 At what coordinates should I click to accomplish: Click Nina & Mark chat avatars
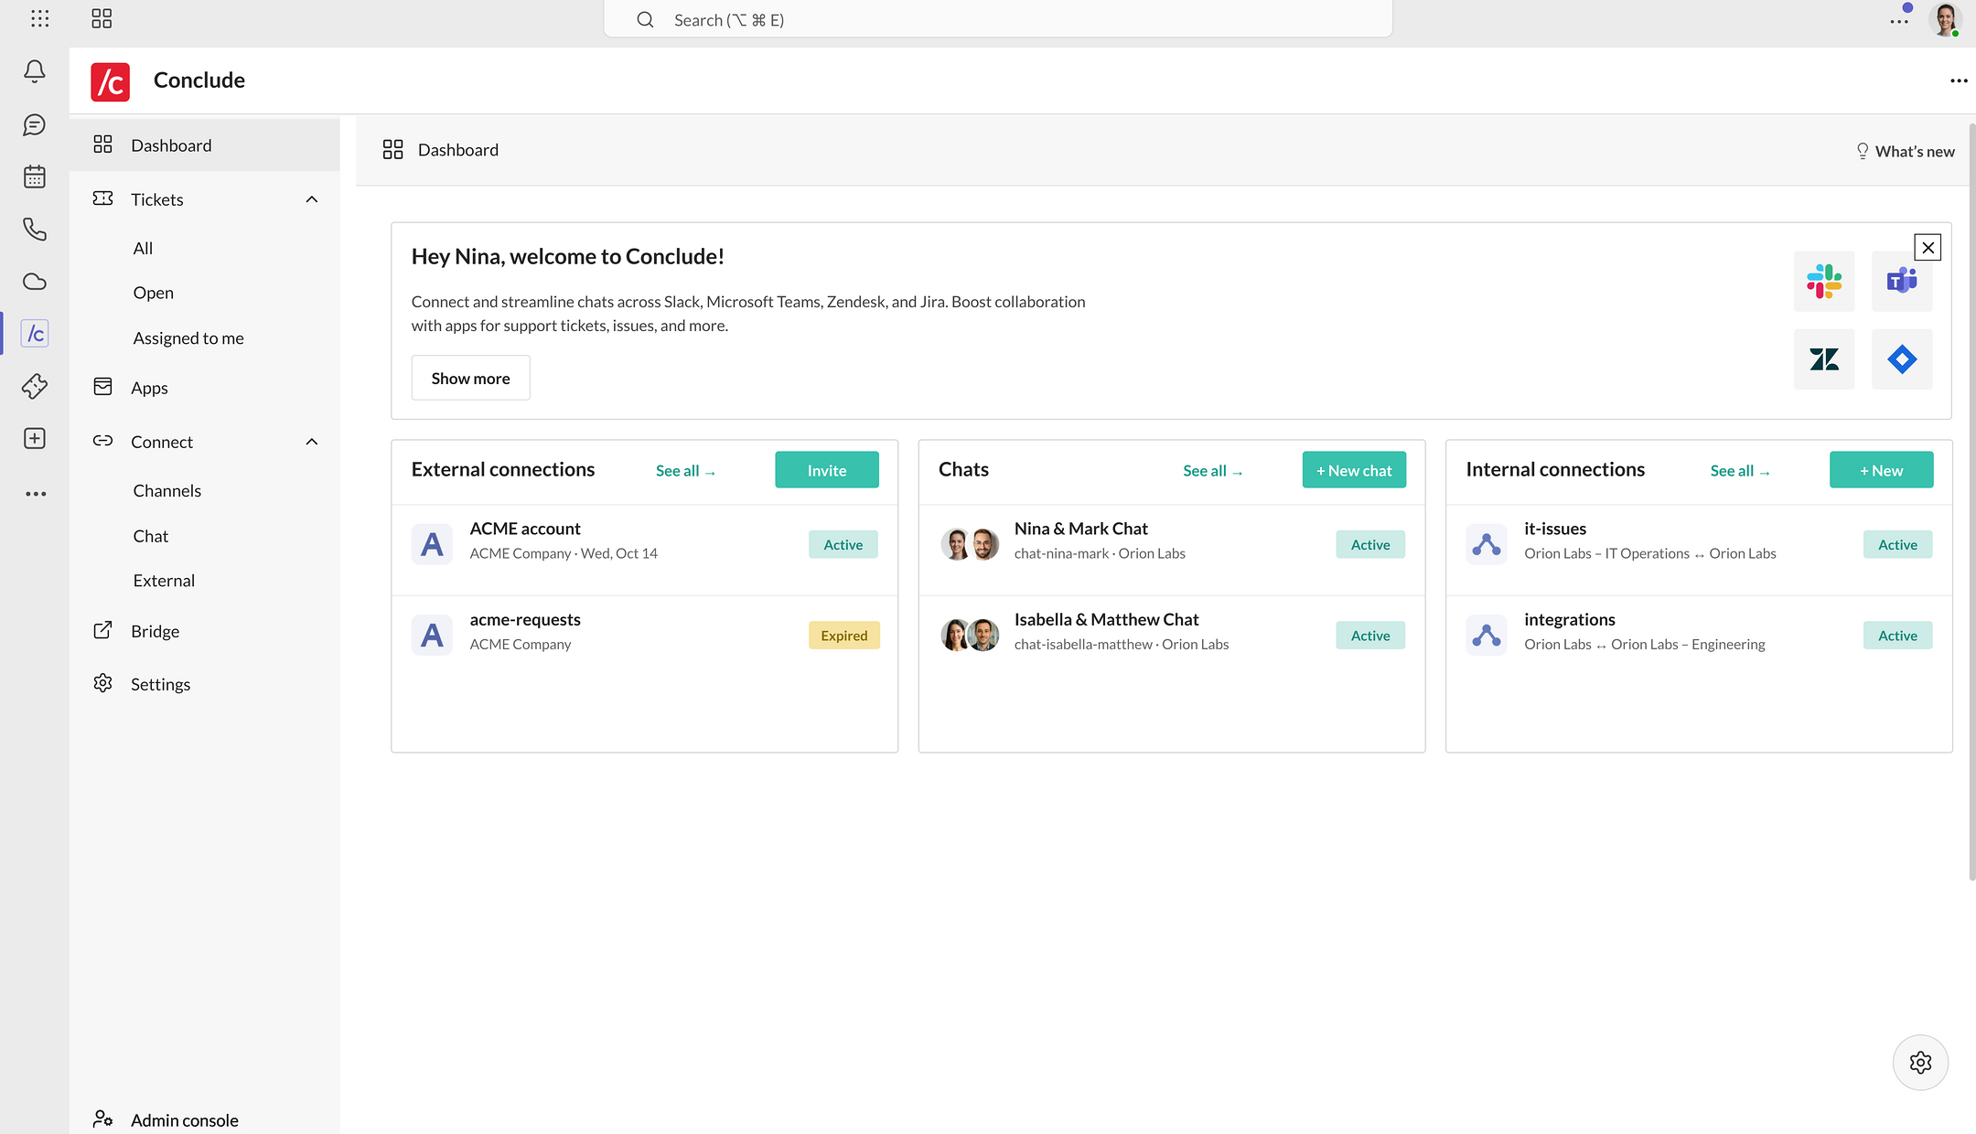coord(970,544)
